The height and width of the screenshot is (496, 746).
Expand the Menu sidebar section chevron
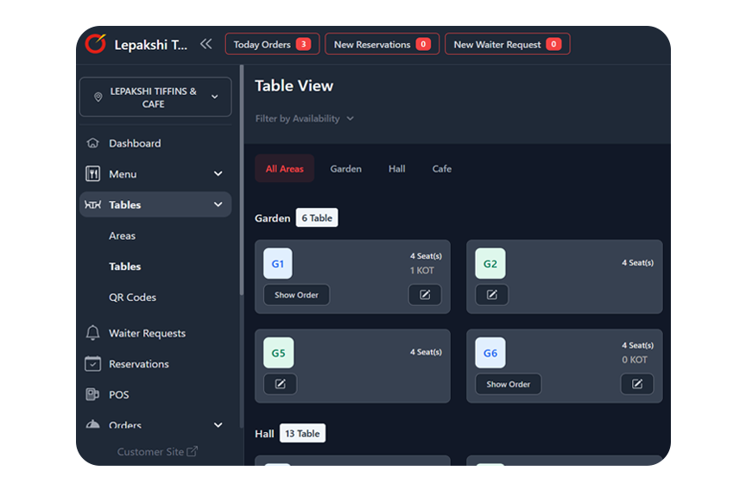[x=218, y=174]
